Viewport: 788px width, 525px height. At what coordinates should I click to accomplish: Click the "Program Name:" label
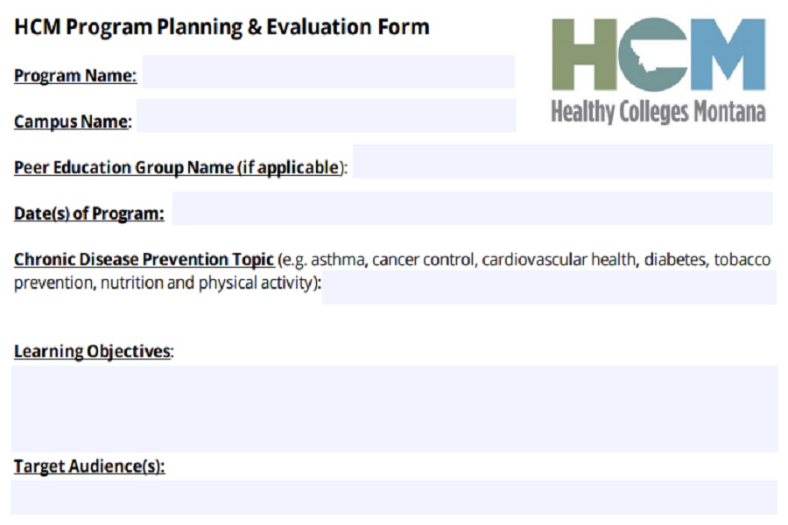click(75, 76)
